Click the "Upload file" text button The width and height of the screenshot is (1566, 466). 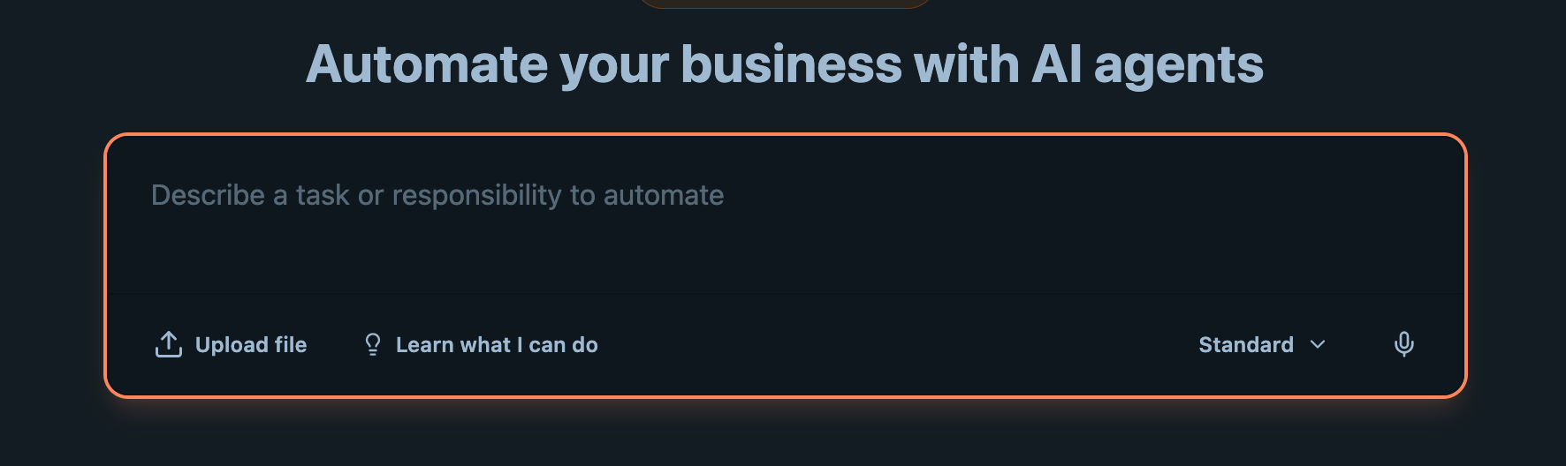[251, 345]
